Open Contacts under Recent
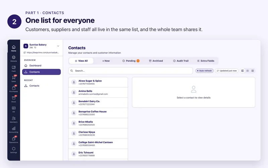 tap(41, 86)
